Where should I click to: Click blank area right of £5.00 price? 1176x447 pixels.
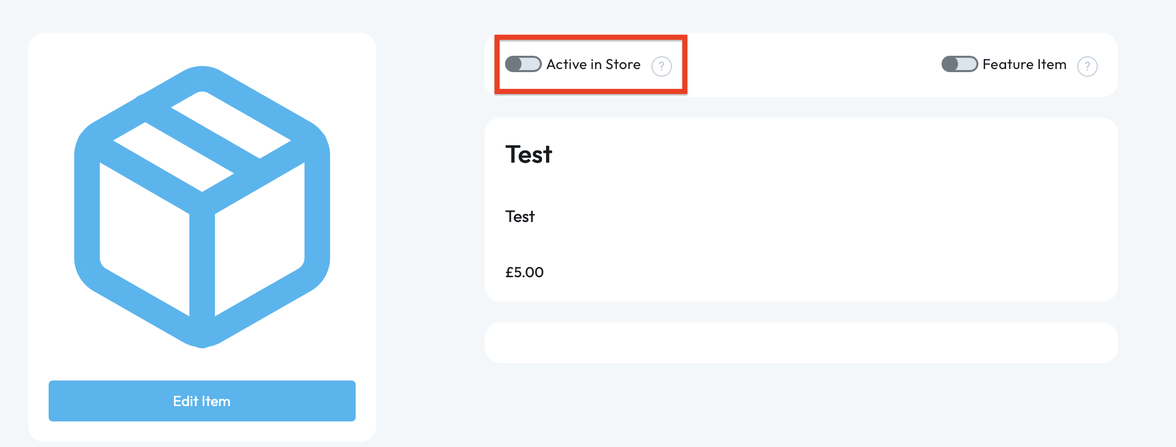click(x=768, y=272)
